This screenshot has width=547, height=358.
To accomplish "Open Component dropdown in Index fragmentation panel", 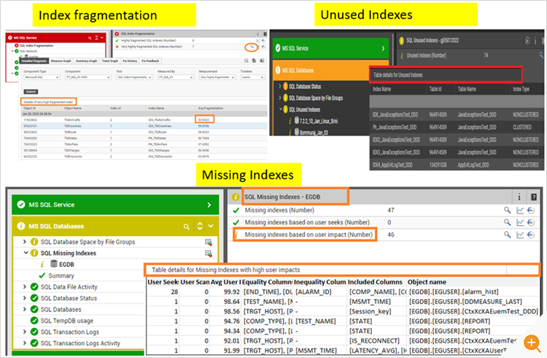I will pyautogui.click(x=88, y=77).
